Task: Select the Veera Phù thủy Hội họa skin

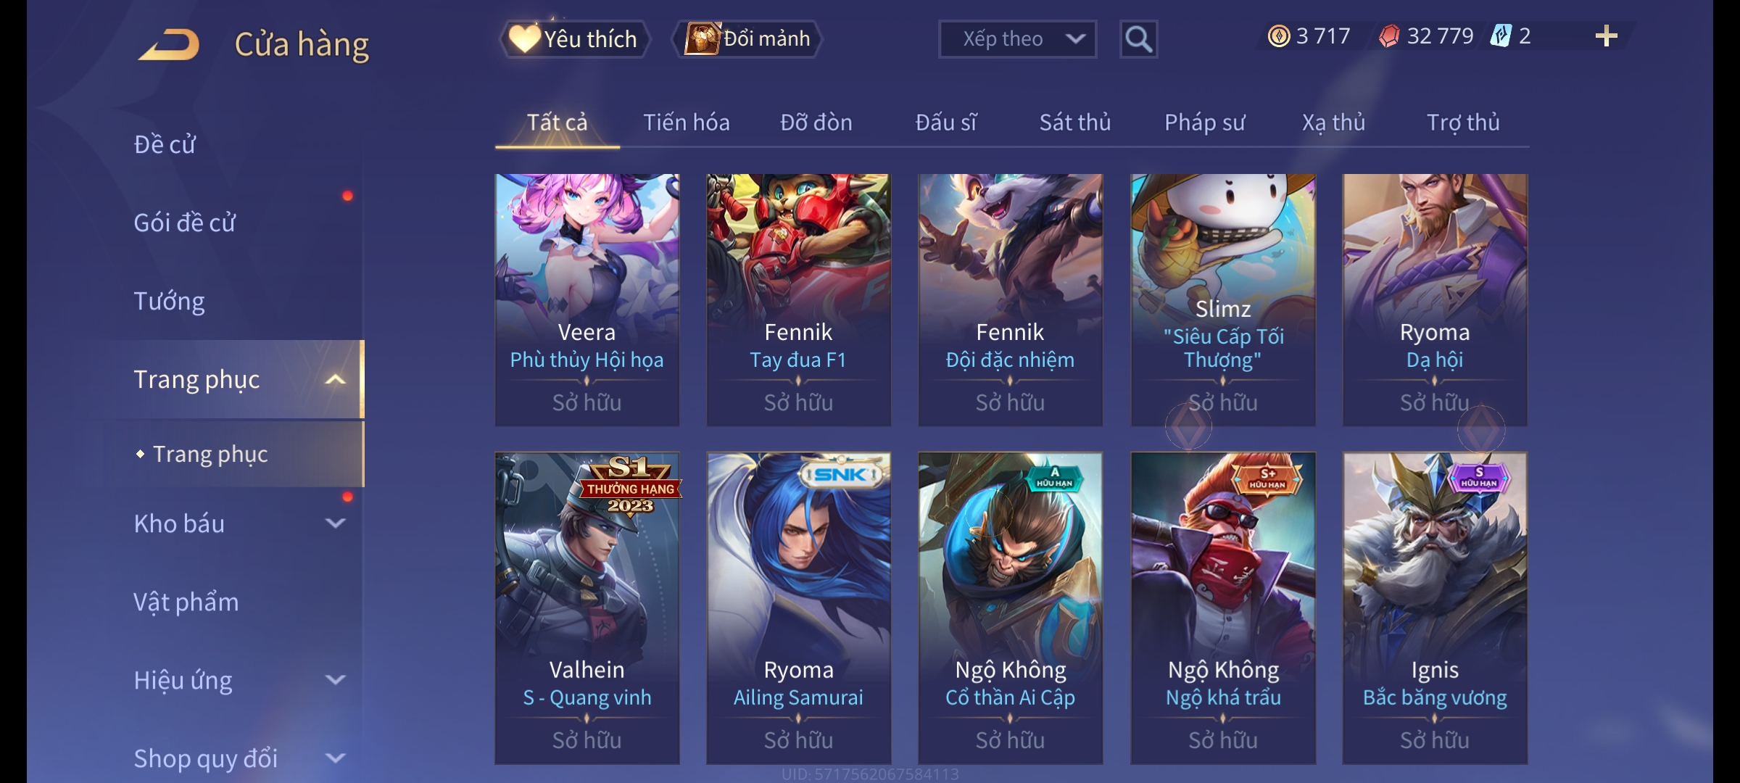Action: pos(587,300)
